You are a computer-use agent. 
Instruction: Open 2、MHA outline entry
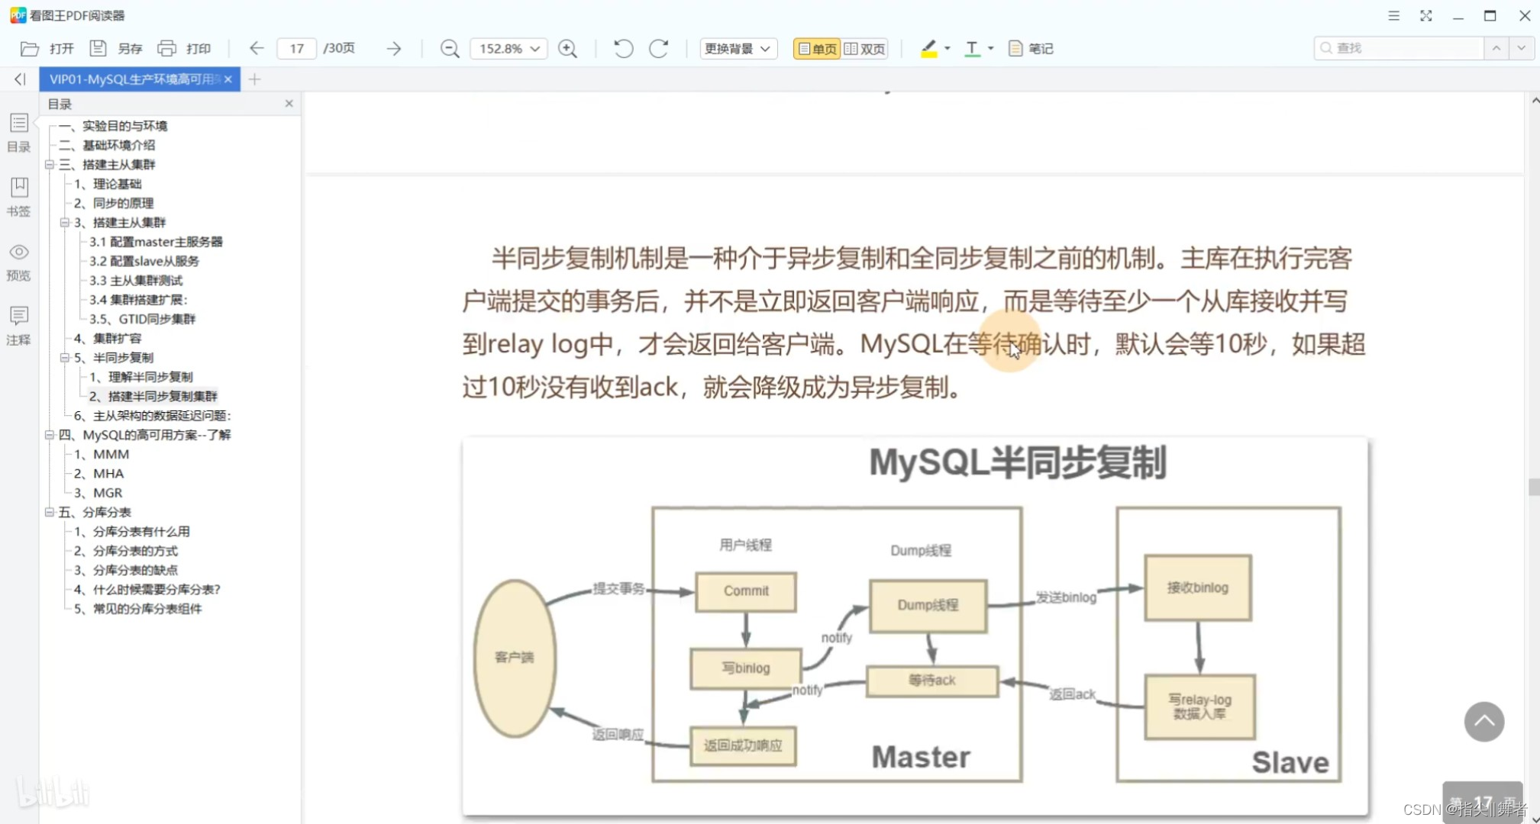[99, 474]
